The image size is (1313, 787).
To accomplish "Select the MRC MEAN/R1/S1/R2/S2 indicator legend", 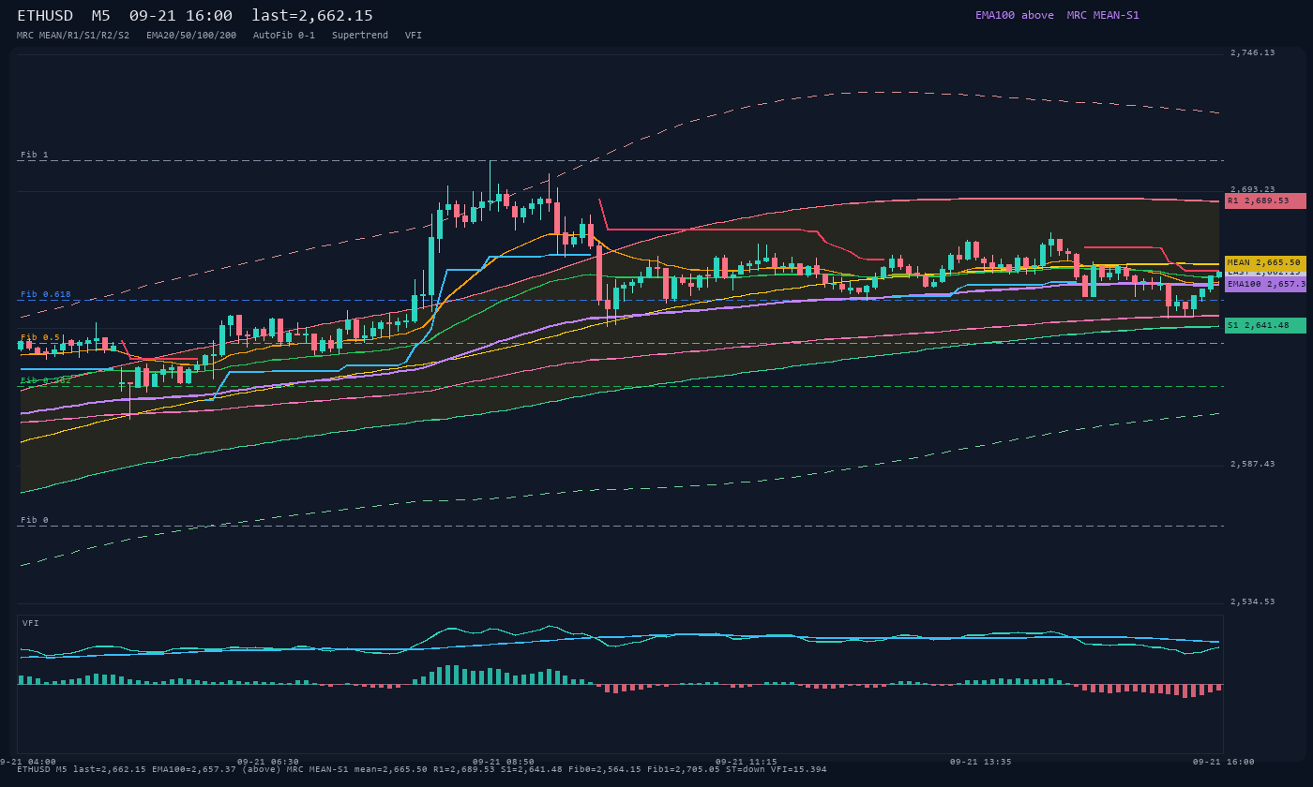I will [73, 35].
